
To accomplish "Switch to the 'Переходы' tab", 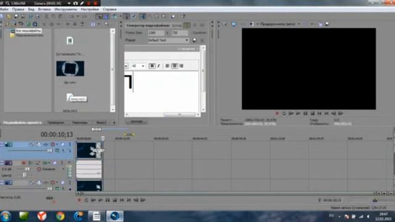I will pyautogui.click(x=80, y=123).
